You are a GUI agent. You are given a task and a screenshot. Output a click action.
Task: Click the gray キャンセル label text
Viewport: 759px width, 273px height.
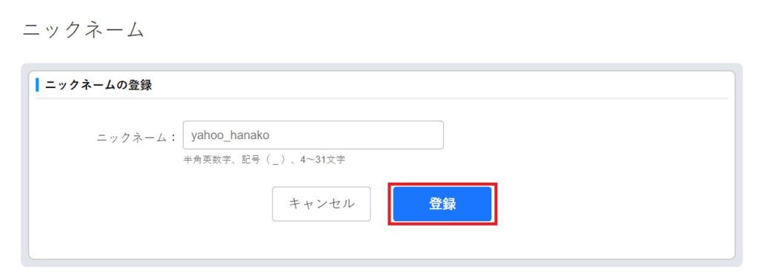point(322,204)
